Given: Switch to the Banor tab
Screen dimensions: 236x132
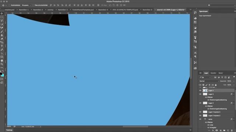Looking at the screenshot, I should pyautogui.click(x=221, y=73).
